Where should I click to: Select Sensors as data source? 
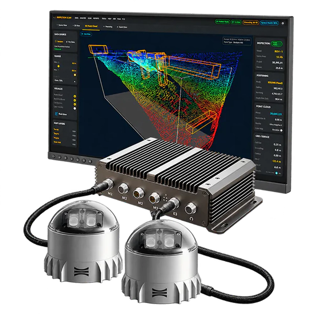tap(59, 41)
